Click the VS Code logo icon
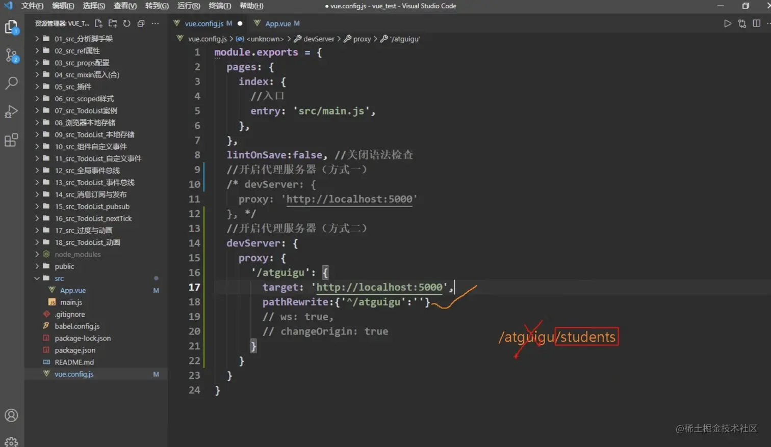This screenshot has height=447, width=771. click(x=8, y=6)
